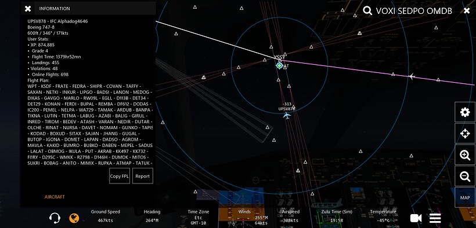The image size is (476, 228).
Task: Click the Landings: 455 stat
Action: tap(45, 62)
